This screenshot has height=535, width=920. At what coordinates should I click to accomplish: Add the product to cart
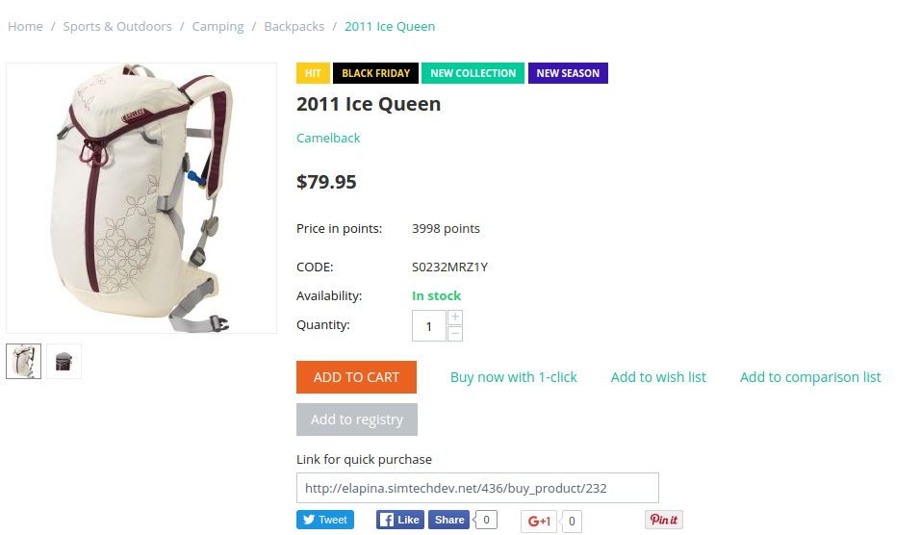356,377
